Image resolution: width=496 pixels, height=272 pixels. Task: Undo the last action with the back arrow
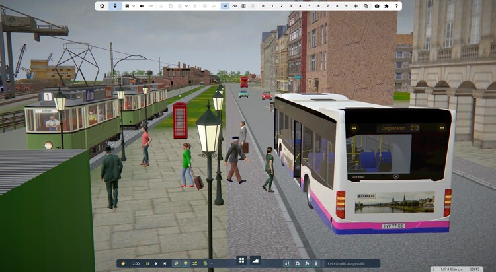(x=142, y=6)
